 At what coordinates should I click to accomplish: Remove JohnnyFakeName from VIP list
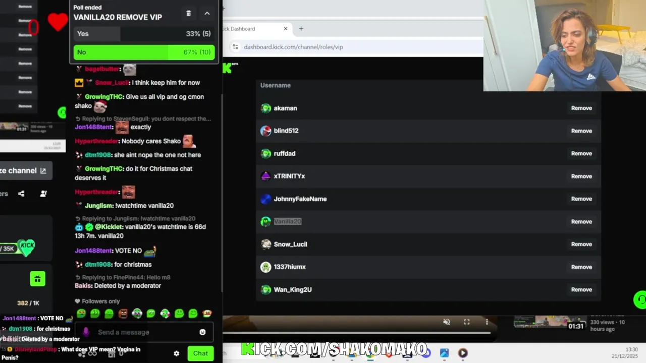tap(581, 199)
